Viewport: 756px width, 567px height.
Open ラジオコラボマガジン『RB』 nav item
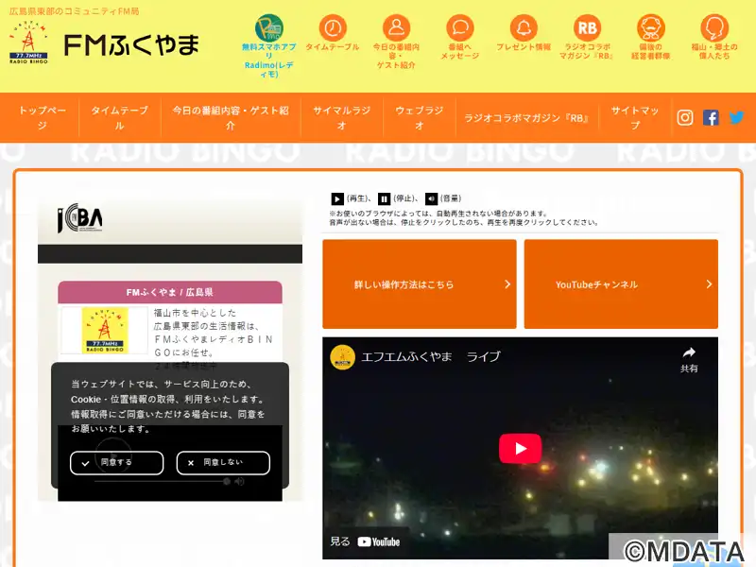(x=527, y=117)
